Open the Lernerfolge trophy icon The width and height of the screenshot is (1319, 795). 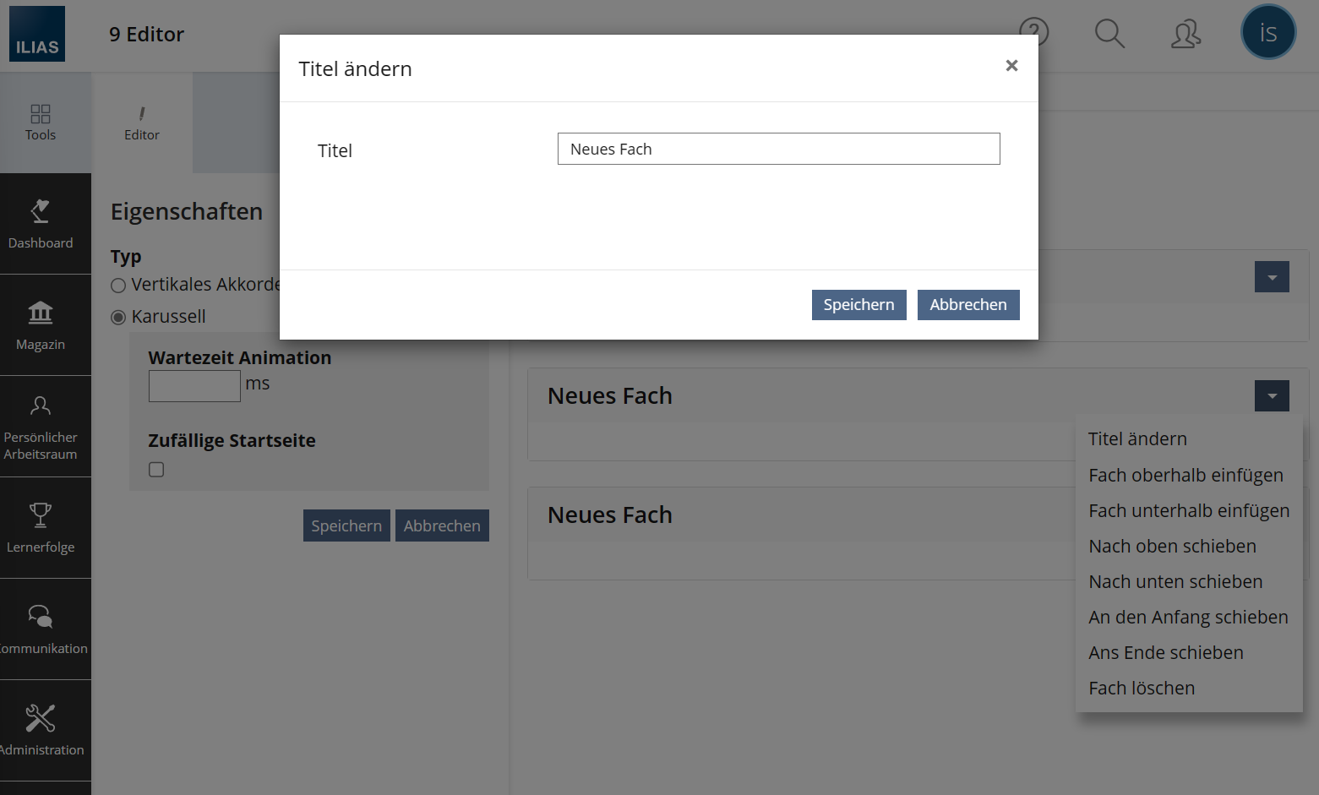click(41, 528)
